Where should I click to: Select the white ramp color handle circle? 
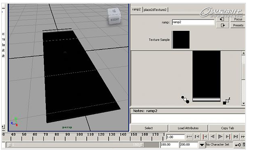[185, 100]
